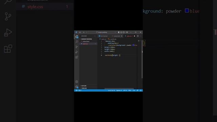Viewport: 217px width, 122px height.
Task: Open Run and Debug in the sharp VS Code window
Action: click(x=77, y=52)
